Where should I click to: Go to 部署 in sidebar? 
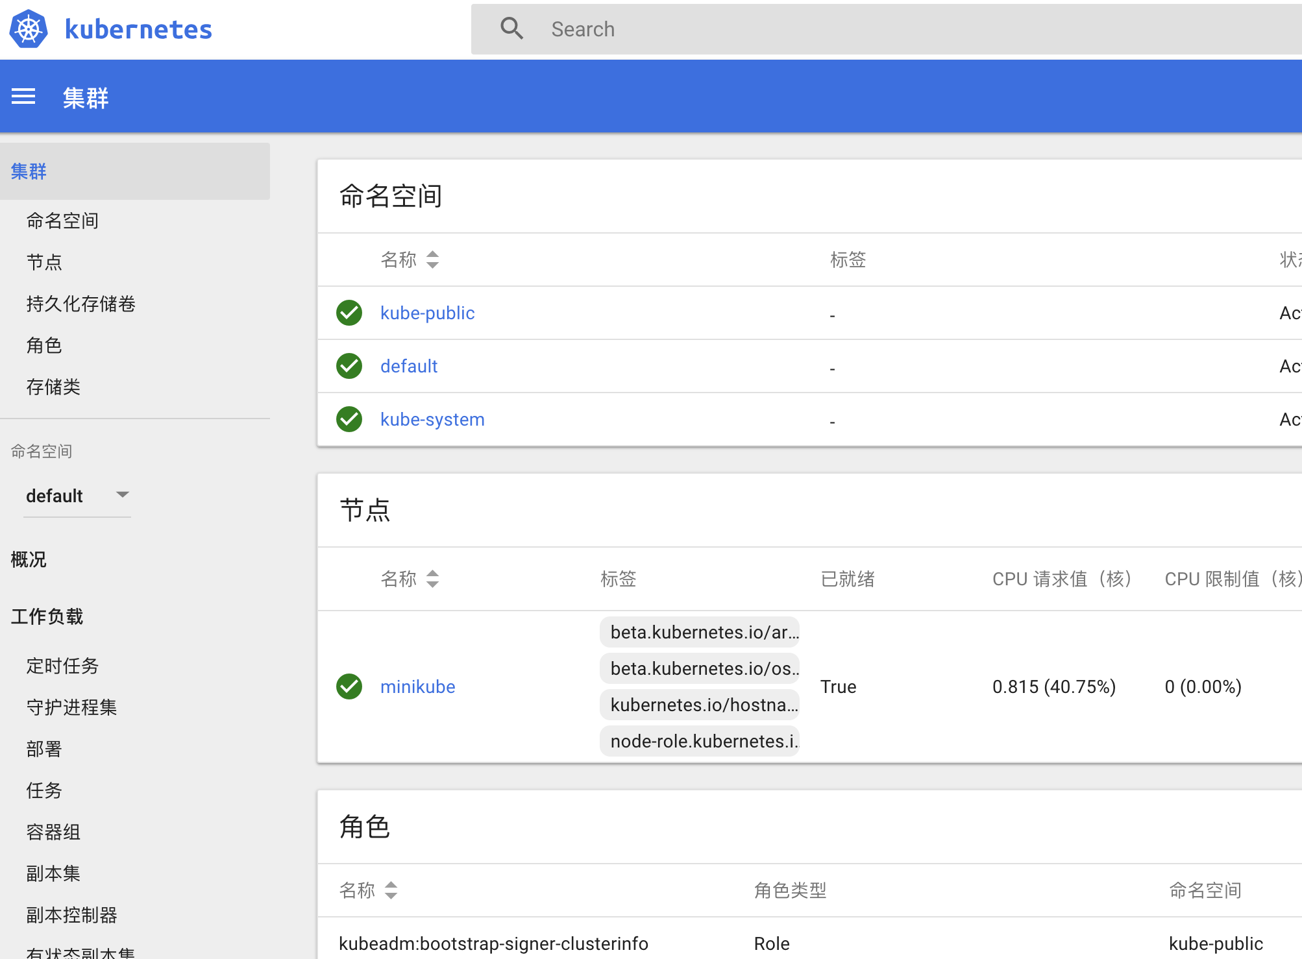[x=44, y=749]
